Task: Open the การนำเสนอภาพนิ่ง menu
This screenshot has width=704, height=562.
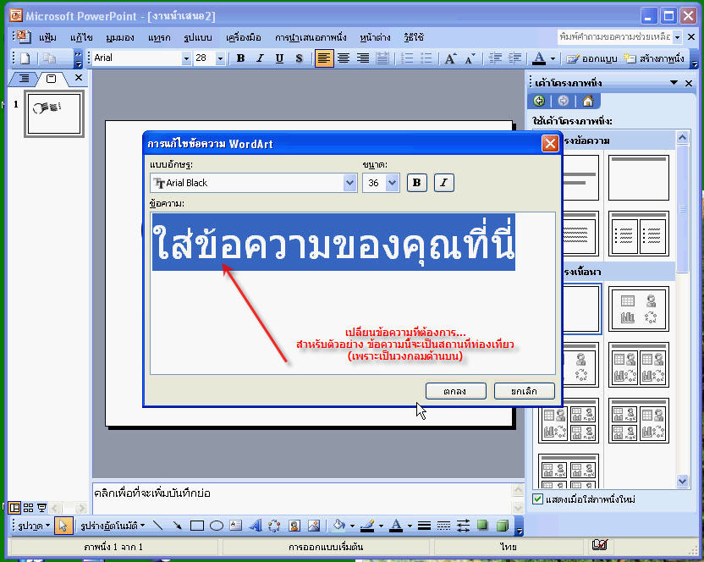Action: point(311,37)
